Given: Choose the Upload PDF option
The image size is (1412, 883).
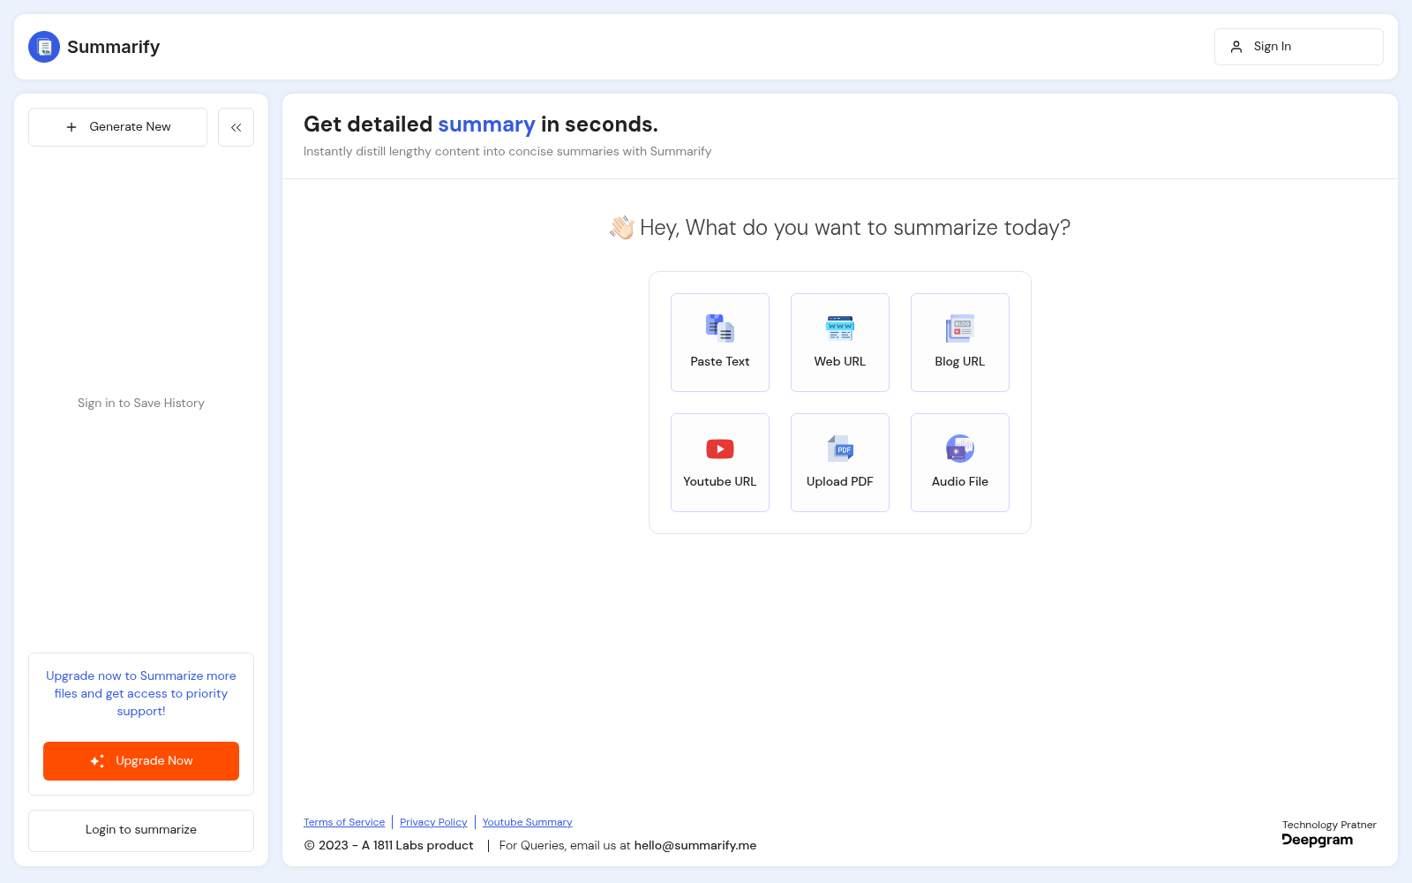Looking at the screenshot, I should coord(840,463).
